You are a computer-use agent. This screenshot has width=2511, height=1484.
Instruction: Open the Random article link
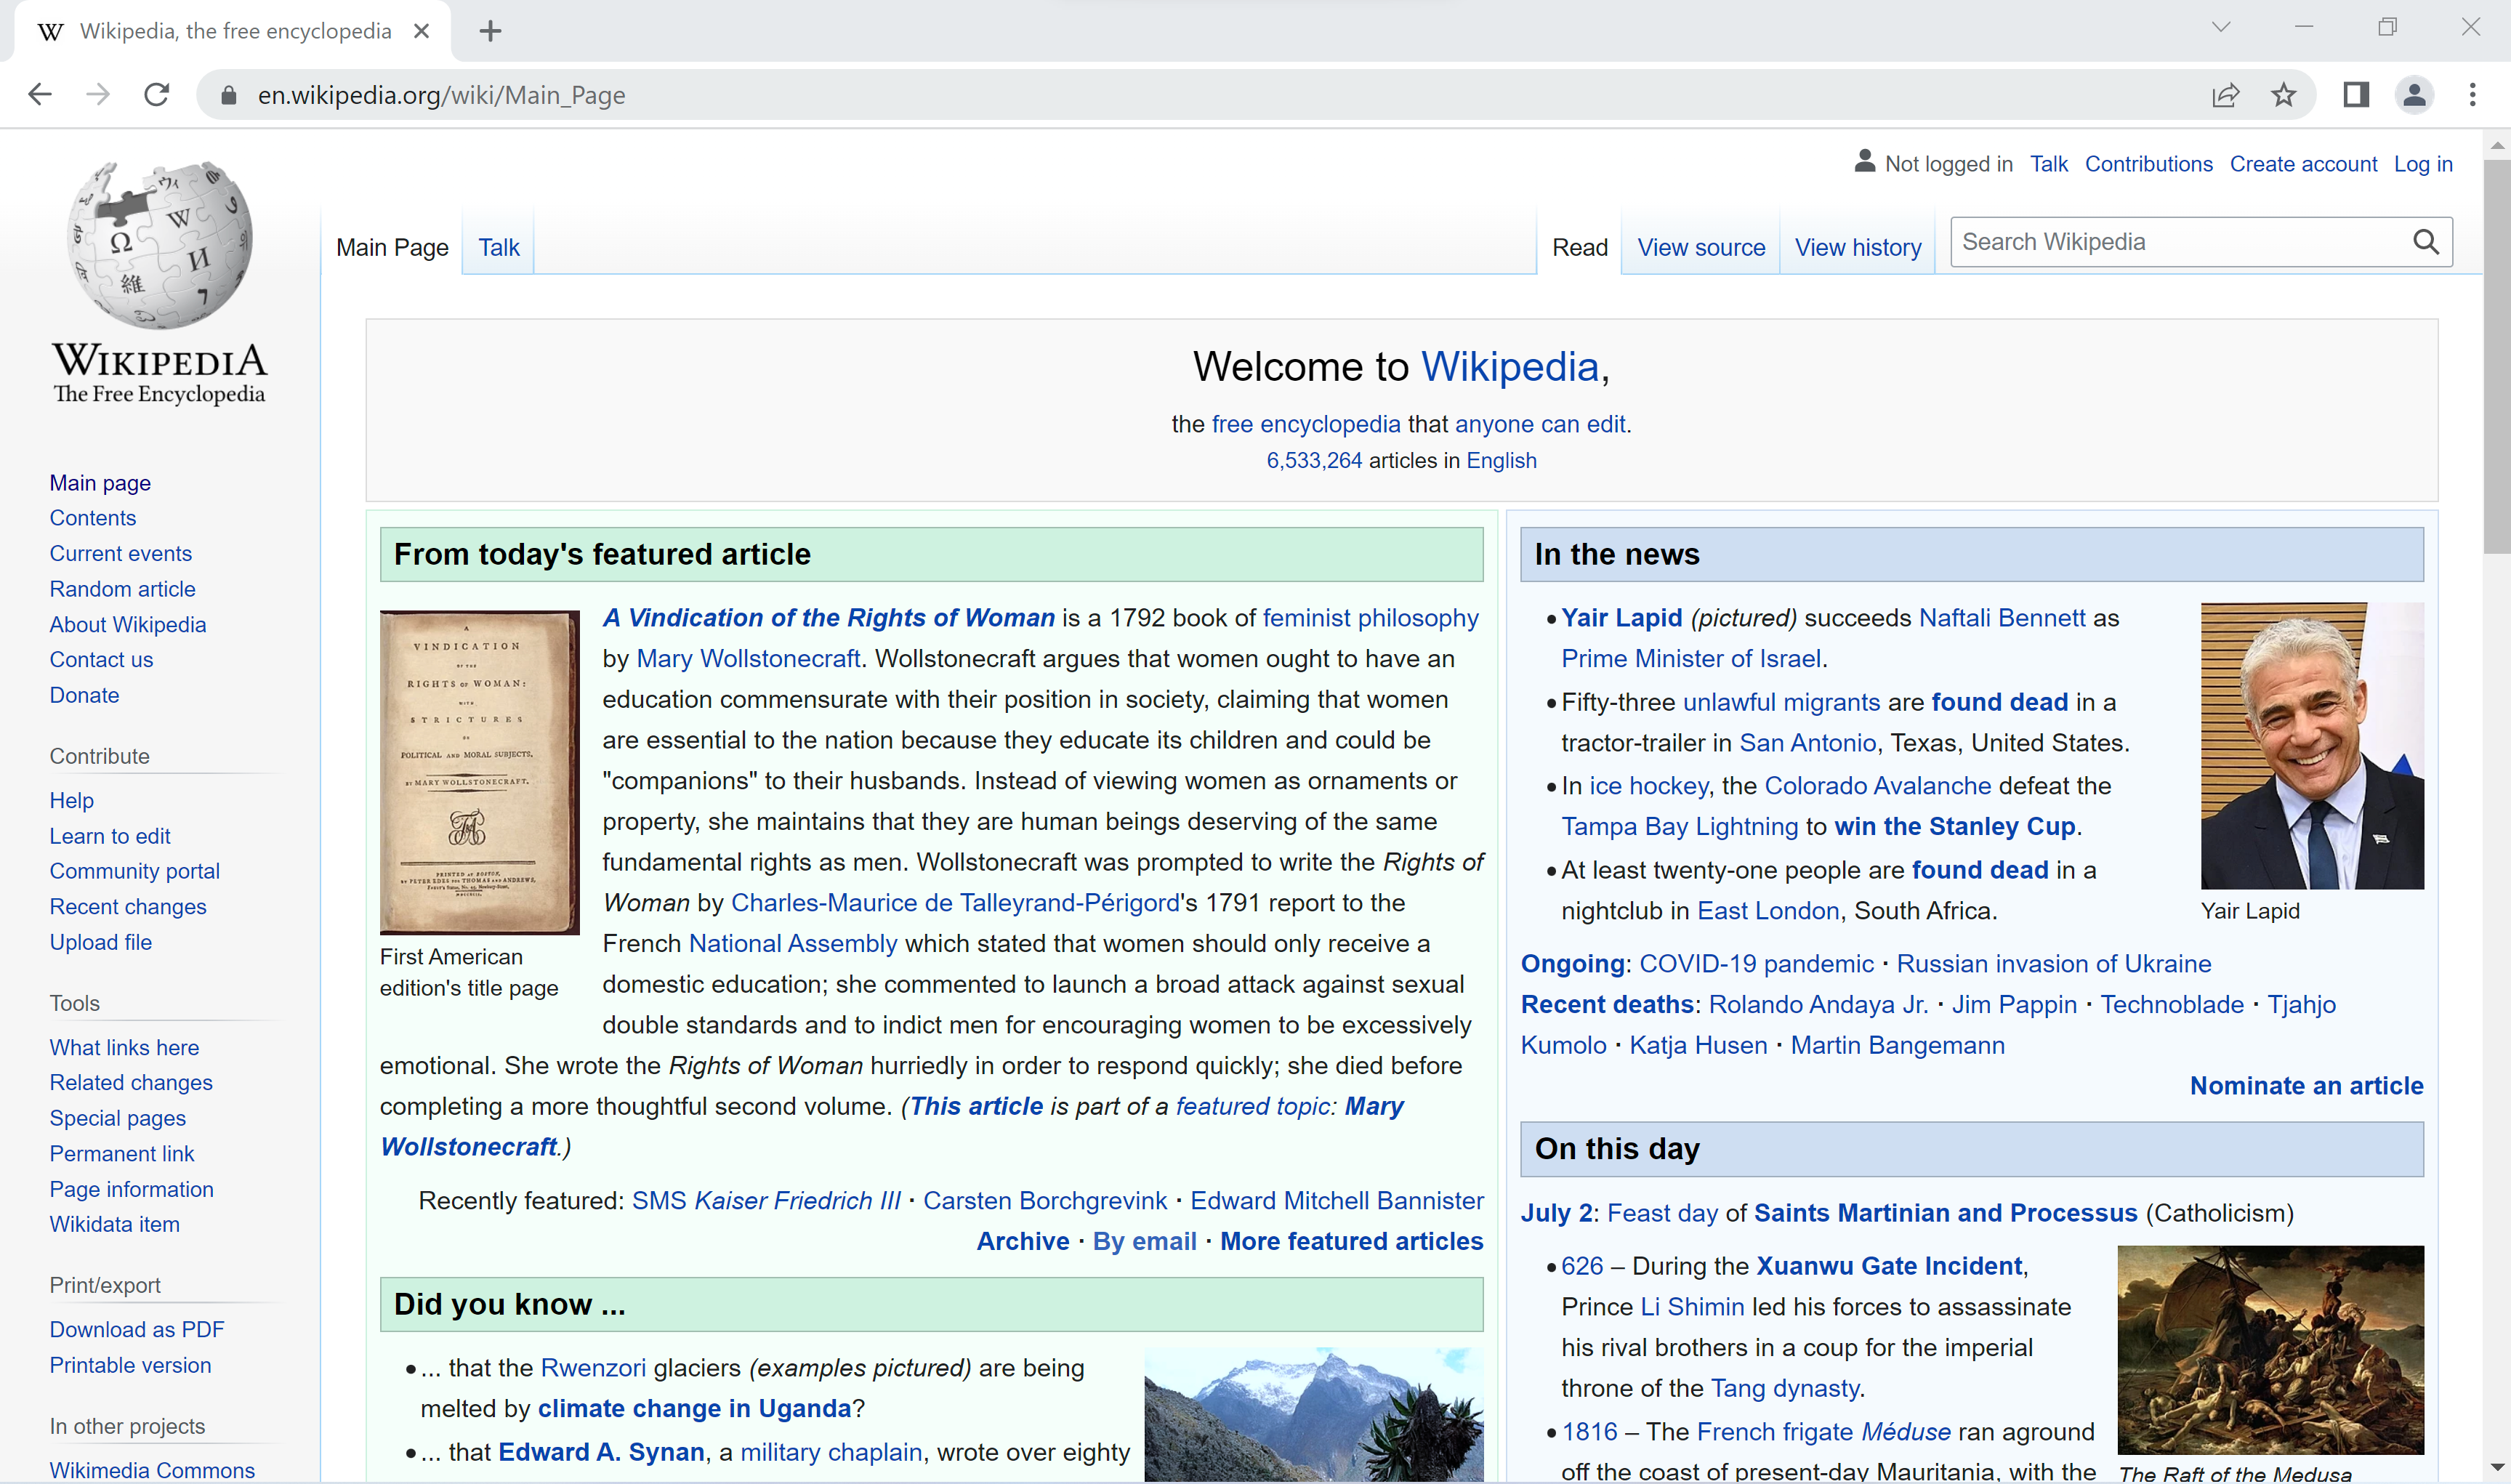[x=123, y=589]
